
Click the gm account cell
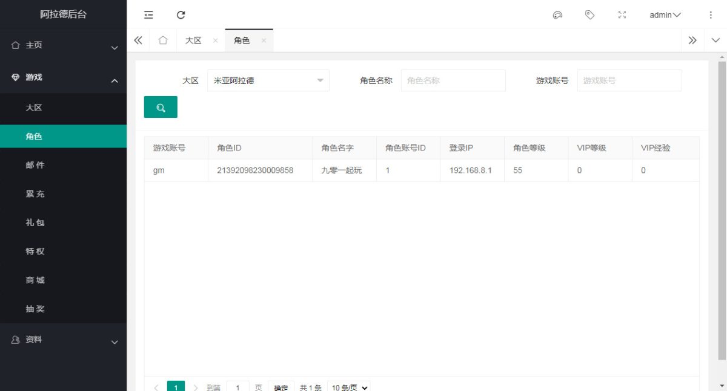176,170
